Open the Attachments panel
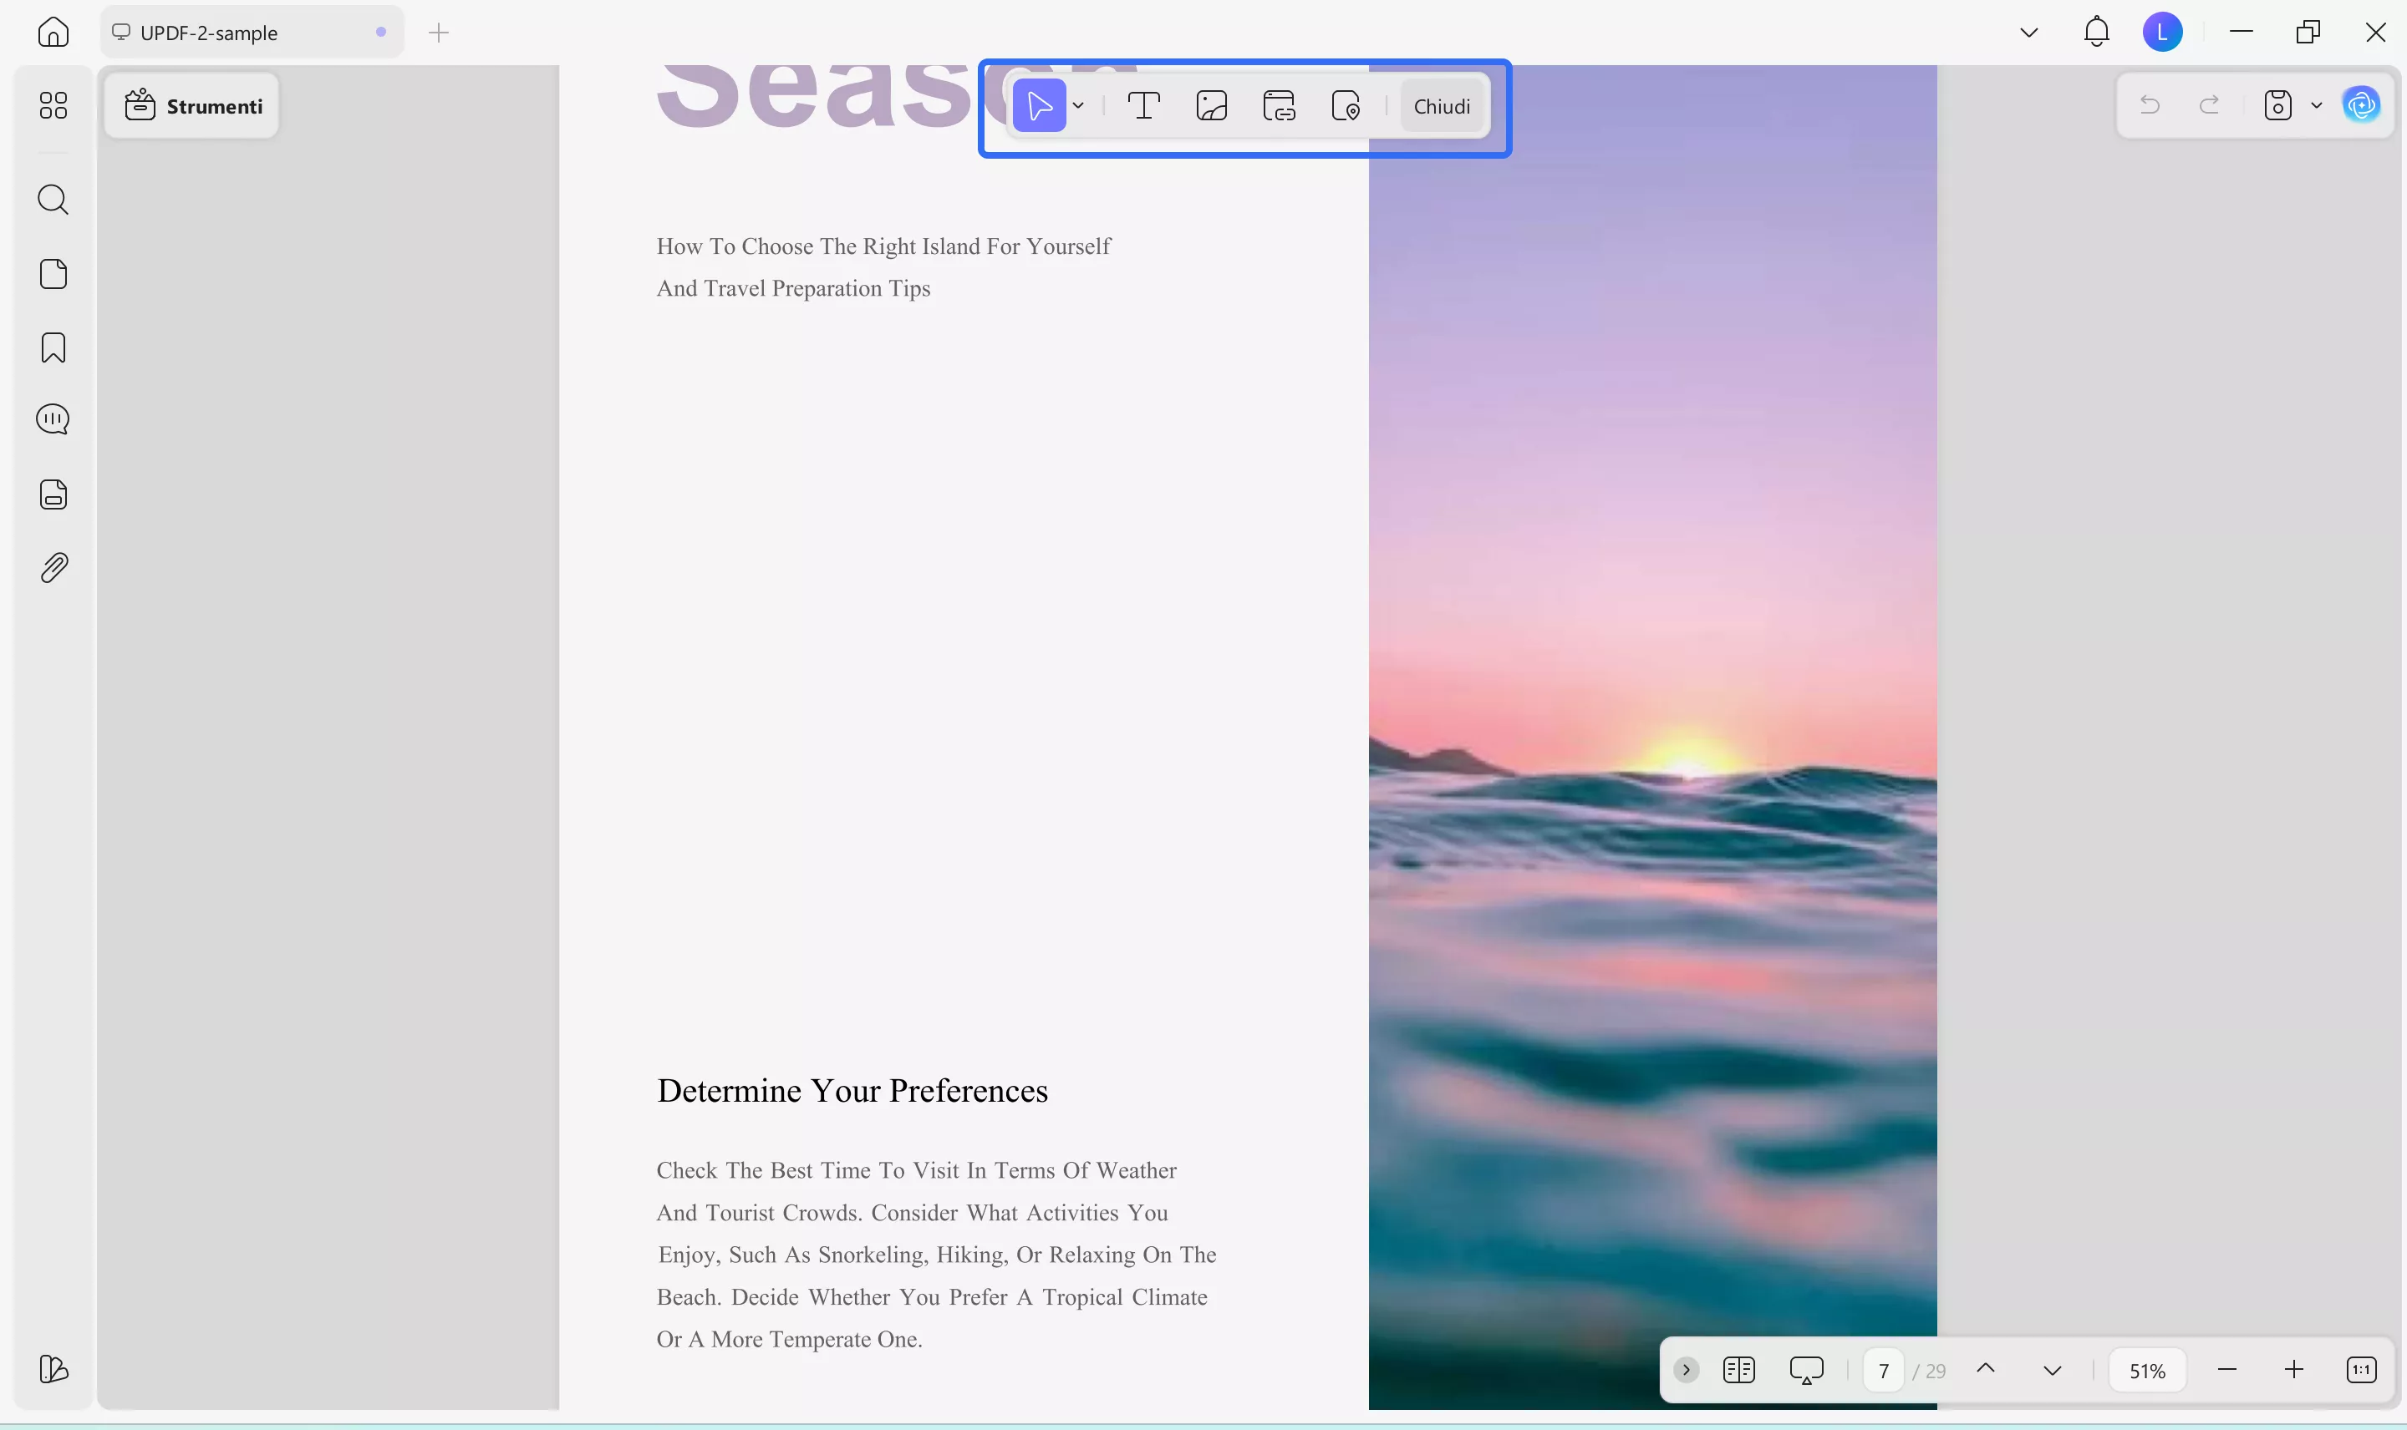This screenshot has height=1430, width=2407. tap(53, 567)
